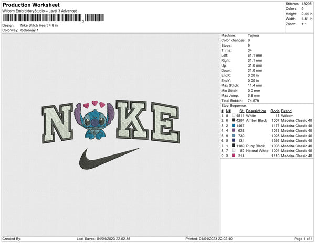Click stitch count 4264 in the Amber Black row
Screen dimensions: 315x243
[x=240, y=120]
